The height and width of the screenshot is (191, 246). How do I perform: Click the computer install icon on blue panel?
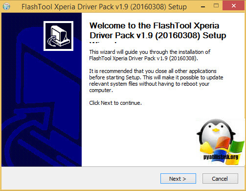point(58,36)
